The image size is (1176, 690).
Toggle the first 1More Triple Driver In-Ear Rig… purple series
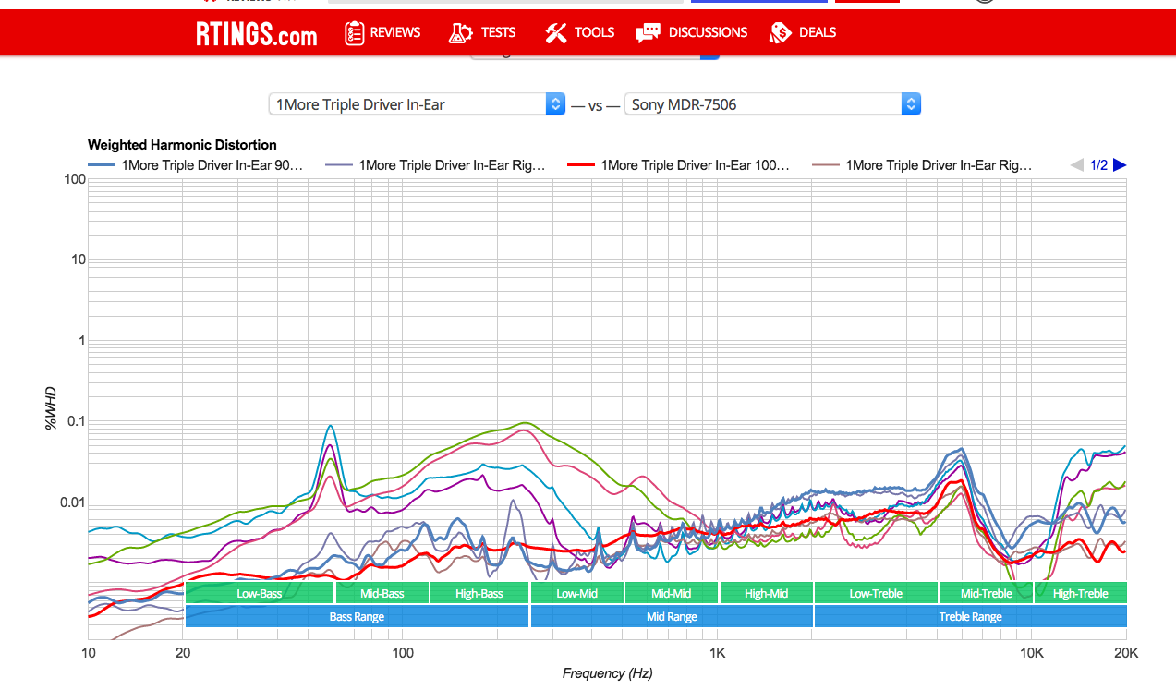tap(436, 165)
